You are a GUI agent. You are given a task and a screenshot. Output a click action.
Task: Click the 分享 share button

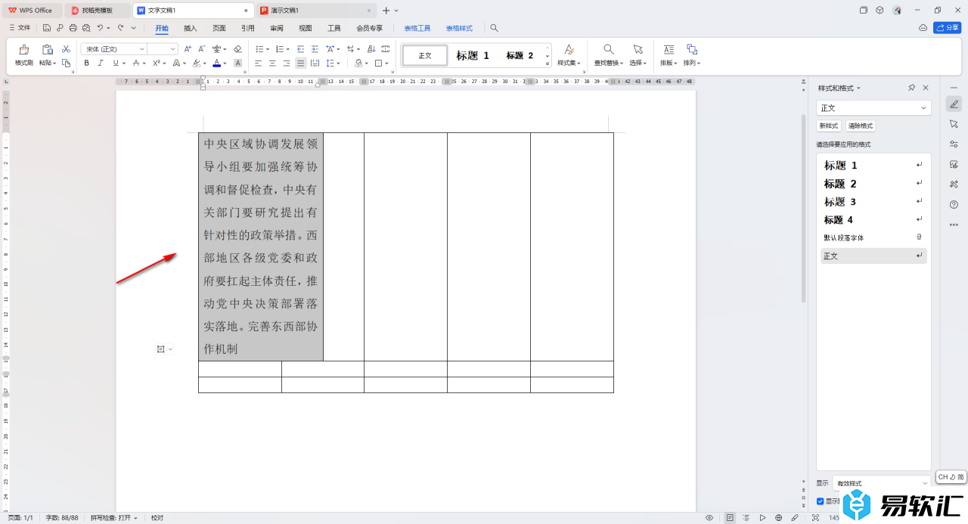pos(948,28)
